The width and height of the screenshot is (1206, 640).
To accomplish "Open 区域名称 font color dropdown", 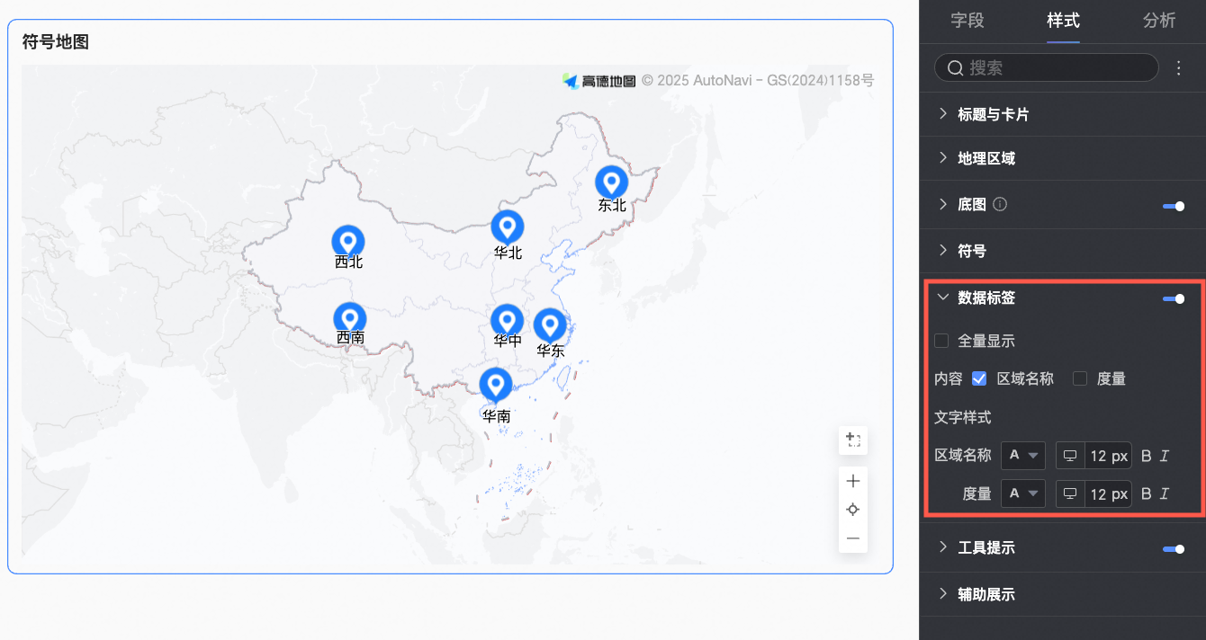I will click(1023, 456).
